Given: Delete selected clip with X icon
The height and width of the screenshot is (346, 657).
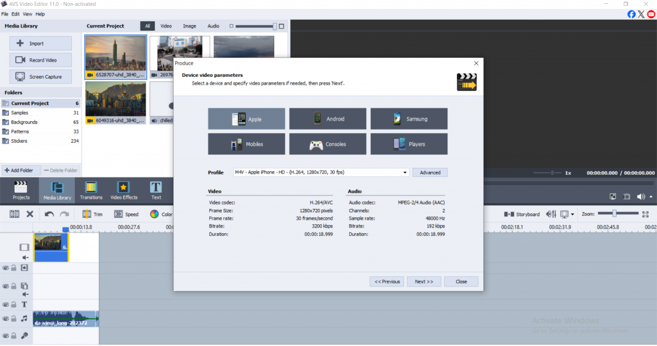Looking at the screenshot, I should [x=30, y=214].
